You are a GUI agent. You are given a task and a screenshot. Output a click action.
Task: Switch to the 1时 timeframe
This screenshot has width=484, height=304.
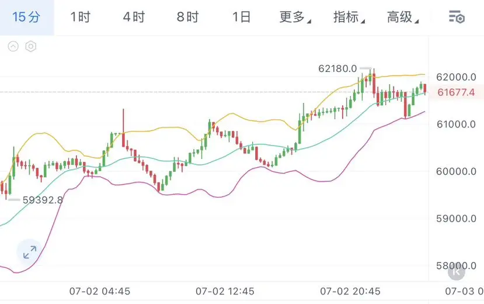tap(80, 17)
